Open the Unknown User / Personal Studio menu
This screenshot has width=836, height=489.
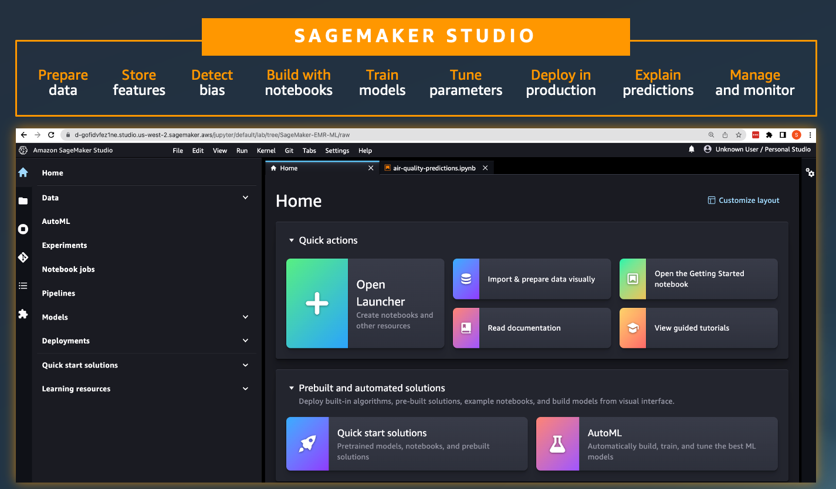[757, 150]
